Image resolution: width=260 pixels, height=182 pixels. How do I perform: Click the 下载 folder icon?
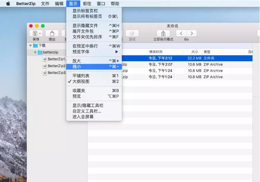pos(35,46)
